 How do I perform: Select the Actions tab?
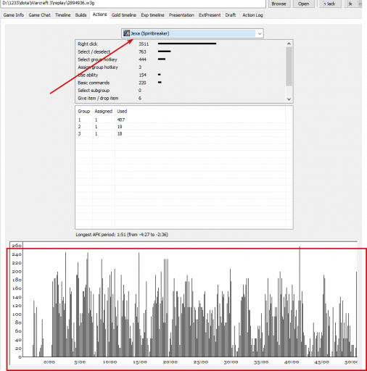coord(99,14)
